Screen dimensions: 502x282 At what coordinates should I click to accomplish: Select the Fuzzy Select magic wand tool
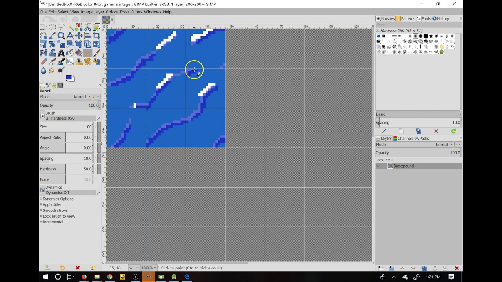pos(70,27)
